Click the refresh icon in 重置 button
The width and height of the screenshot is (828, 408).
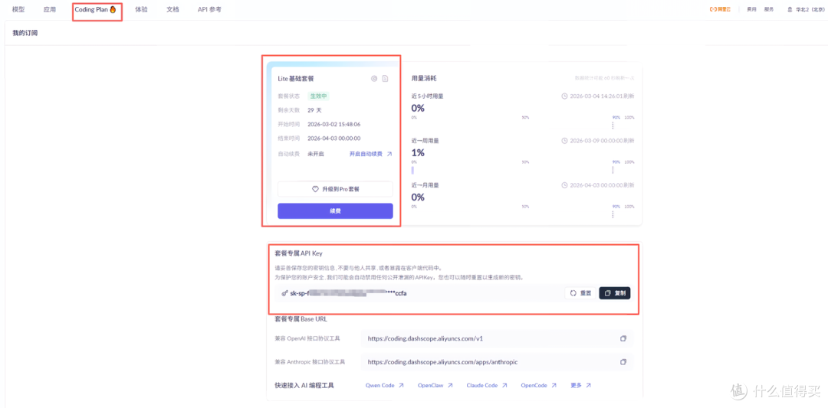(573, 293)
